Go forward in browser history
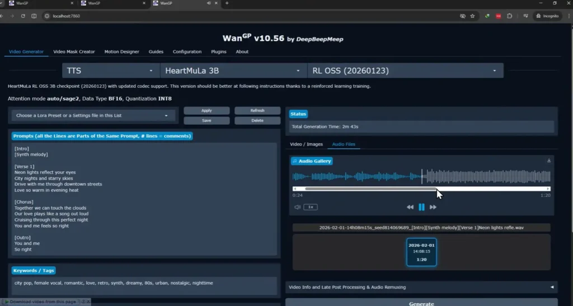 12,16
